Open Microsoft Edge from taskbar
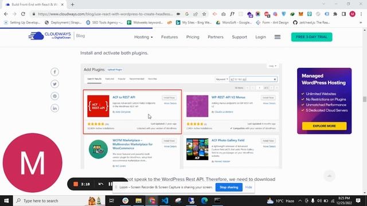Screen dimensions: 367x206 pos(204,201)
